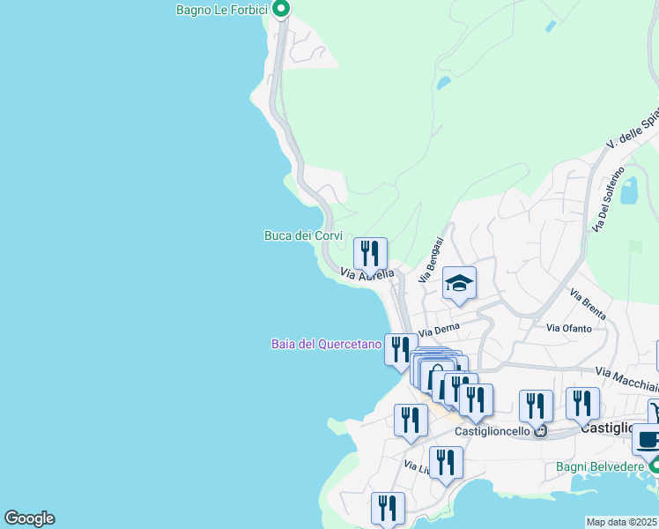Select restaurant marker at the bottom map edge
659x529 pixels.
[x=388, y=510]
